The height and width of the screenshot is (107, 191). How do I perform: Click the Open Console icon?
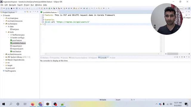tap(182, 57)
